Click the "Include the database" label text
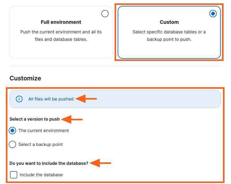The height and width of the screenshot is (184, 231). [41, 175]
